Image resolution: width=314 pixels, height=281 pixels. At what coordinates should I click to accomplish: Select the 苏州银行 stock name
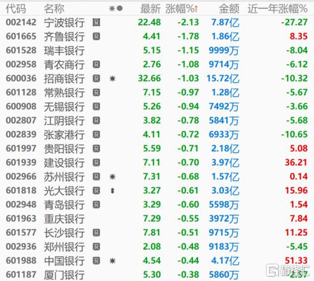tap(64, 177)
